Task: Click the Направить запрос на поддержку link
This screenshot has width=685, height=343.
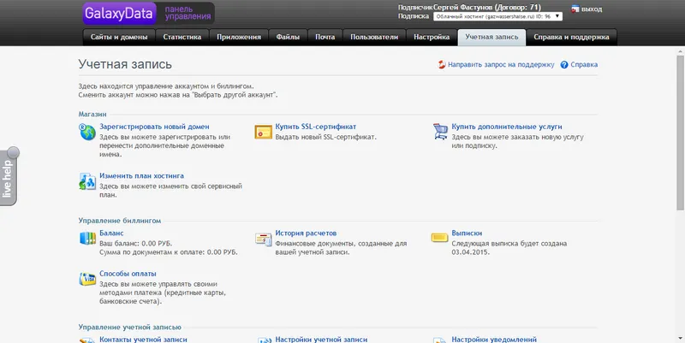Action: click(501, 65)
